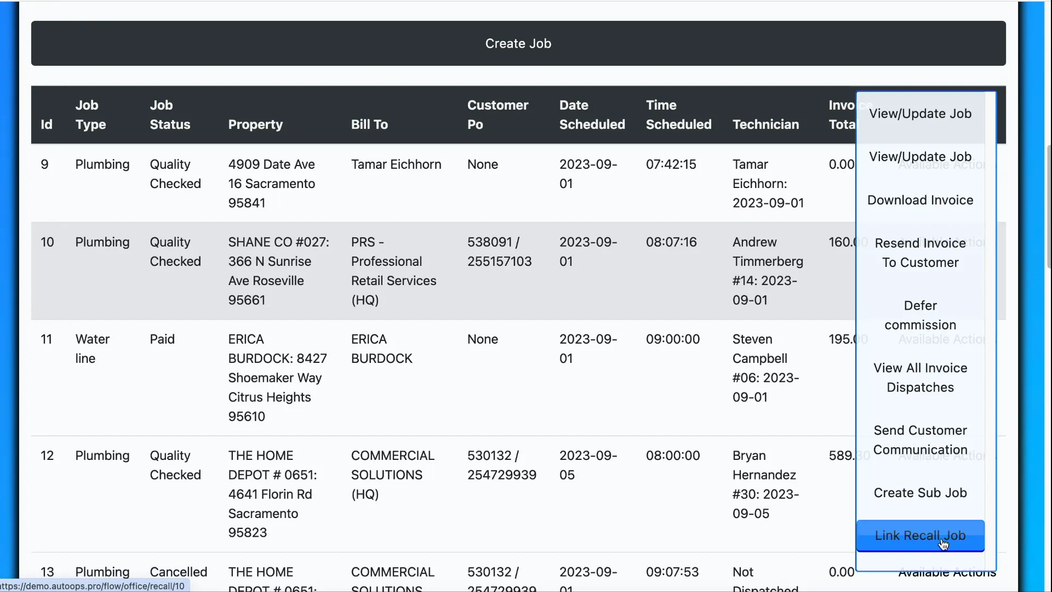Click the Technician column header

(765, 124)
